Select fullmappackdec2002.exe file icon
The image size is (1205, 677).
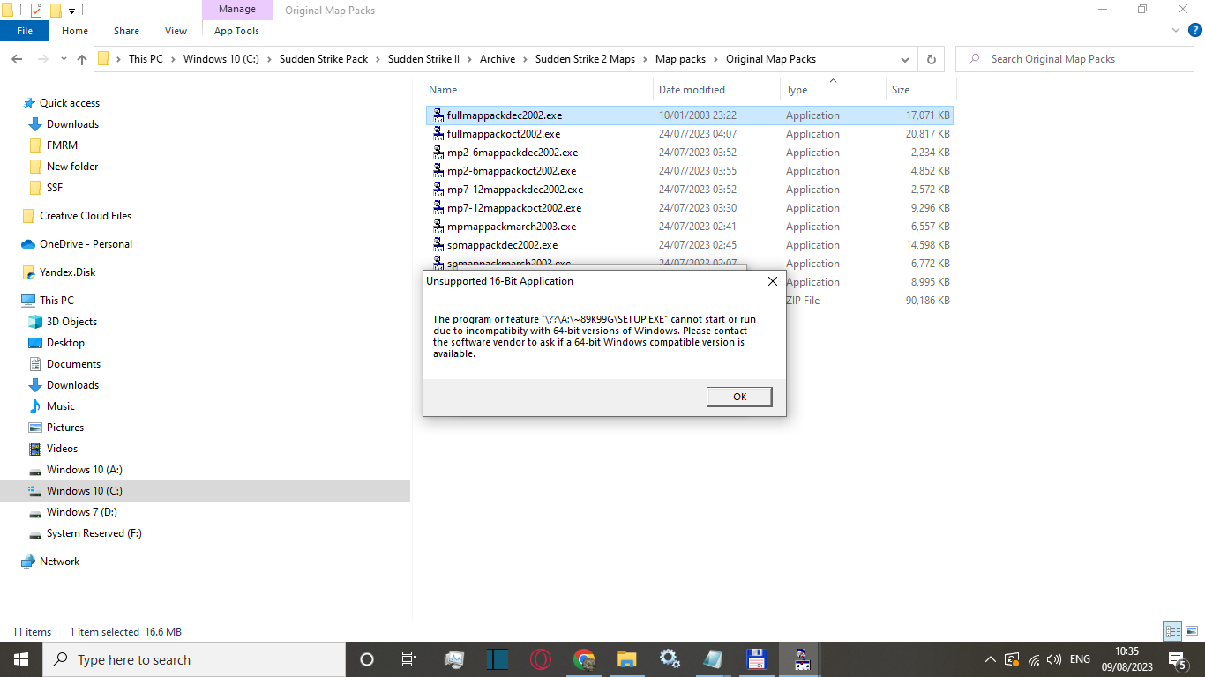coord(438,115)
